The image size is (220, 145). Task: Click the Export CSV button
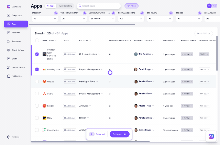click(x=203, y=33)
